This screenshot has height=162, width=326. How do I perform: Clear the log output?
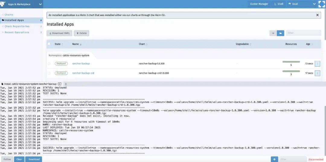pyautogui.click(x=19, y=159)
